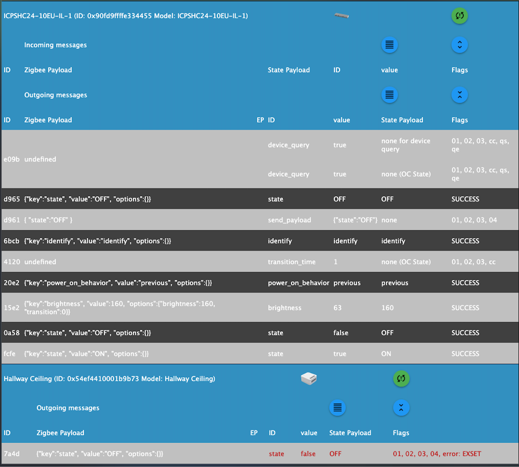Click the Incoming messages label
Viewport: 519px width, 467px height.
coord(55,45)
